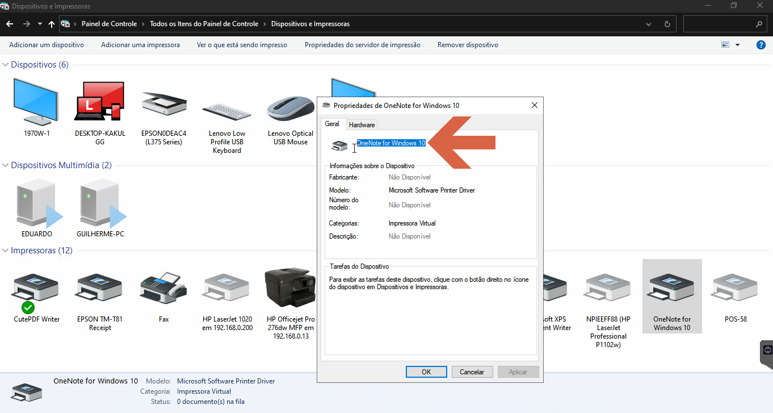
Task: Select the DESKTOP-KAKULGG computer icon
Action: click(100, 101)
